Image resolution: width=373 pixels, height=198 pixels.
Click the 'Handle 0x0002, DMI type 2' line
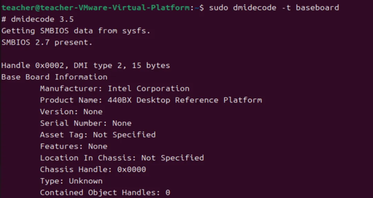[86, 66]
